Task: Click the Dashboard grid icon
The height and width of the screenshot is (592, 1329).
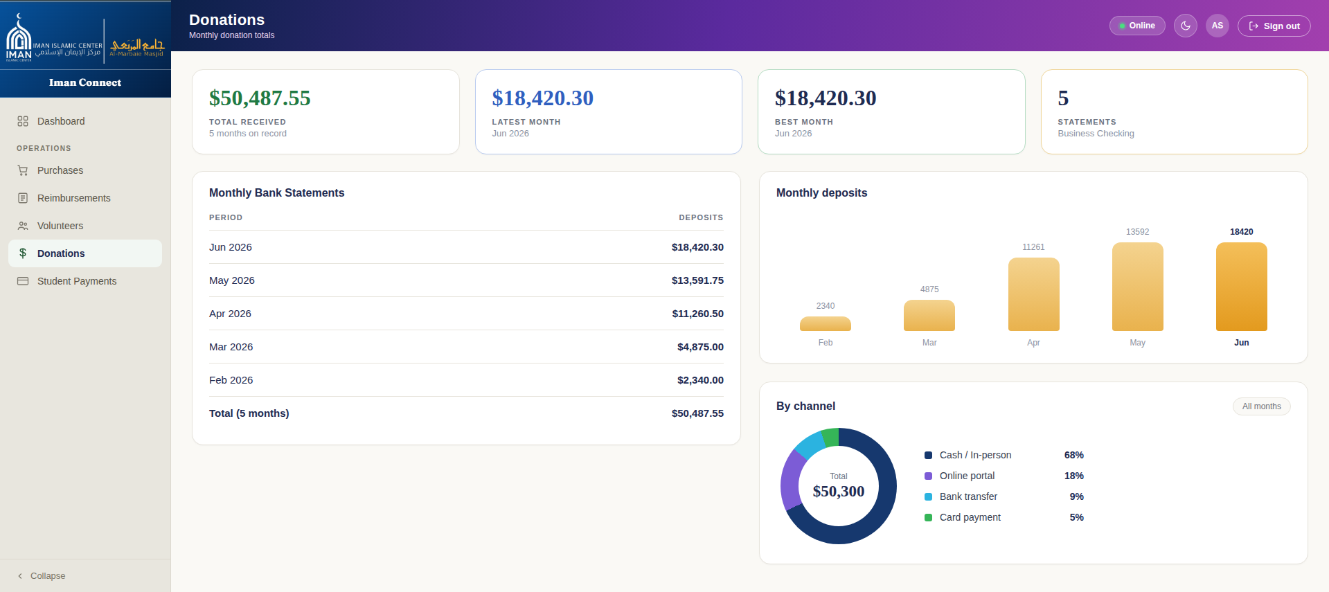Action: click(x=23, y=121)
